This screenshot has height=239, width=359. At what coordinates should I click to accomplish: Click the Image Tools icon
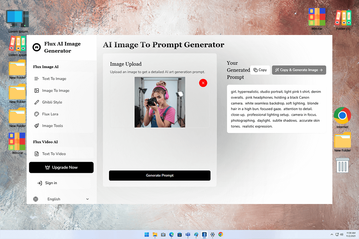pos(36,126)
